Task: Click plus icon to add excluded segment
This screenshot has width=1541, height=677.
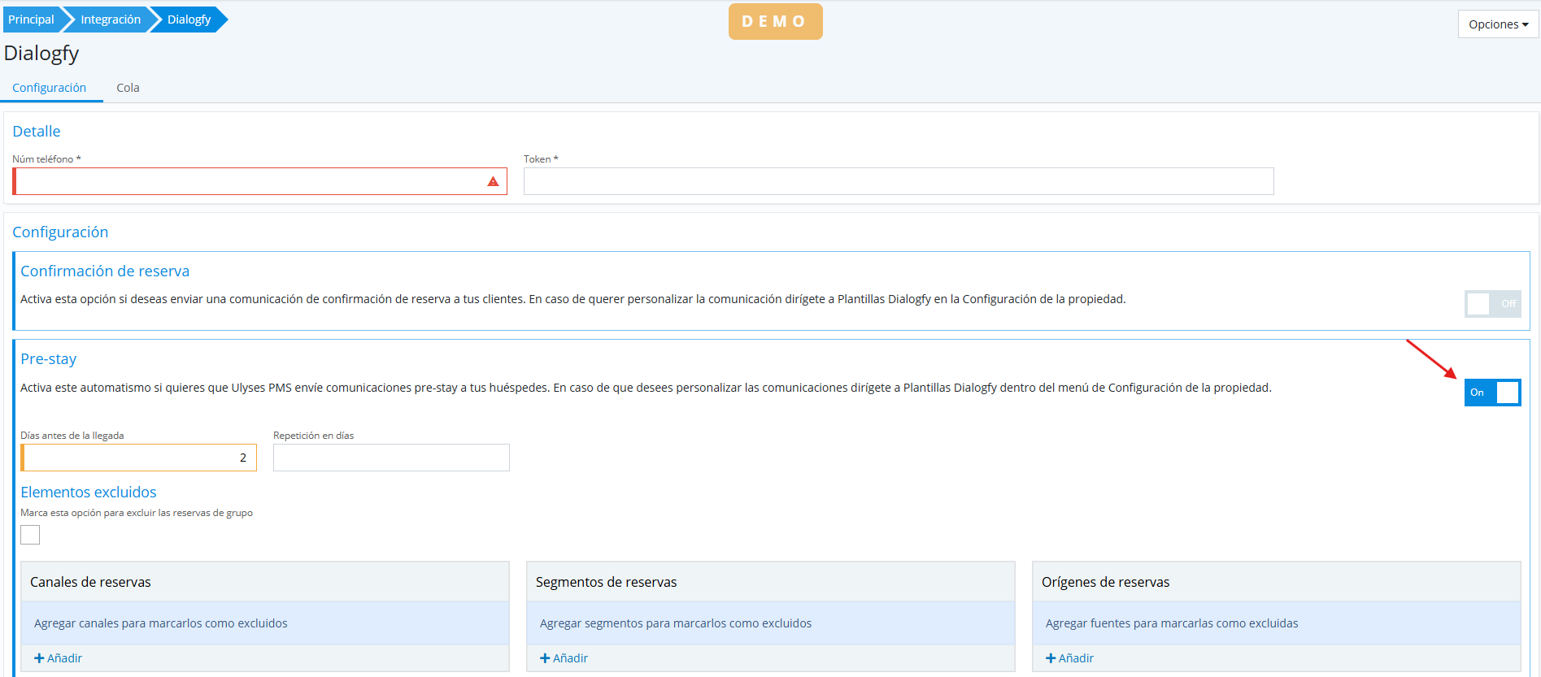Action: 545,658
